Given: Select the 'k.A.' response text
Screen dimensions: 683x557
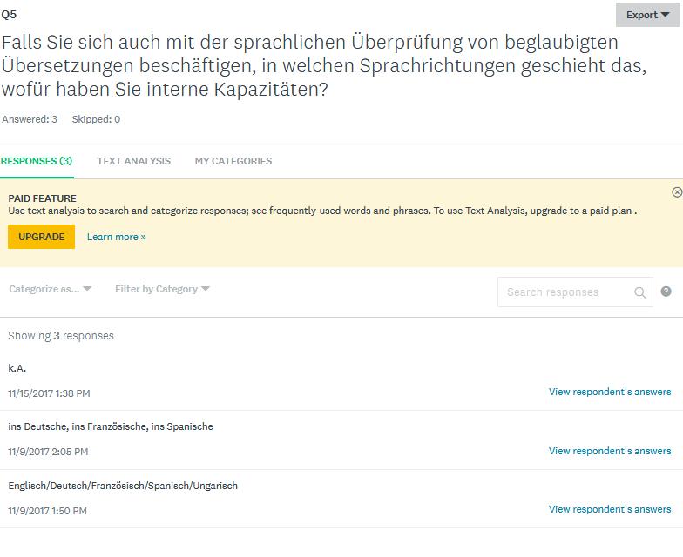Looking at the screenshot, I should 17,368.
